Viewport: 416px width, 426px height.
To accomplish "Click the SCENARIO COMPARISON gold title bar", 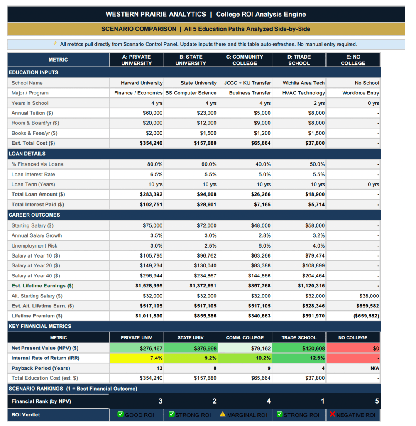I will point(206,29).
